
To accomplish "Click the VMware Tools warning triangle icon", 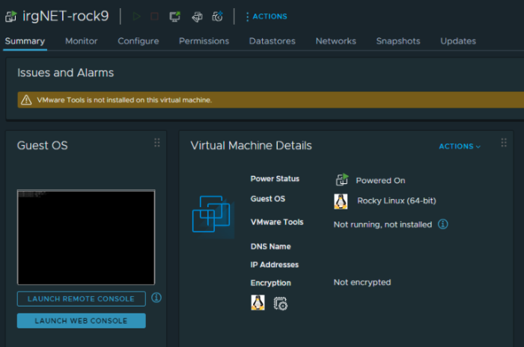I will point(26,100).
